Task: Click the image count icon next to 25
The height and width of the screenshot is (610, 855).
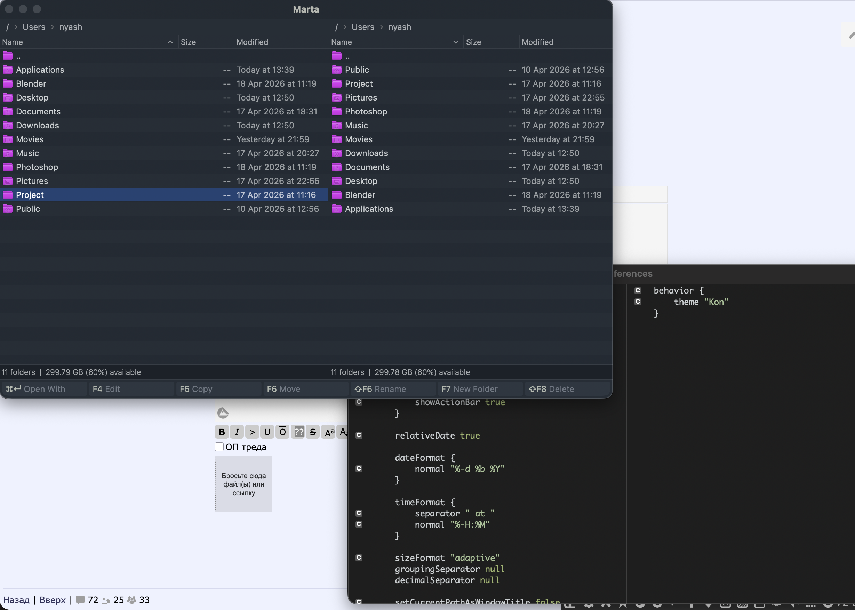Action: coord(106,600)
